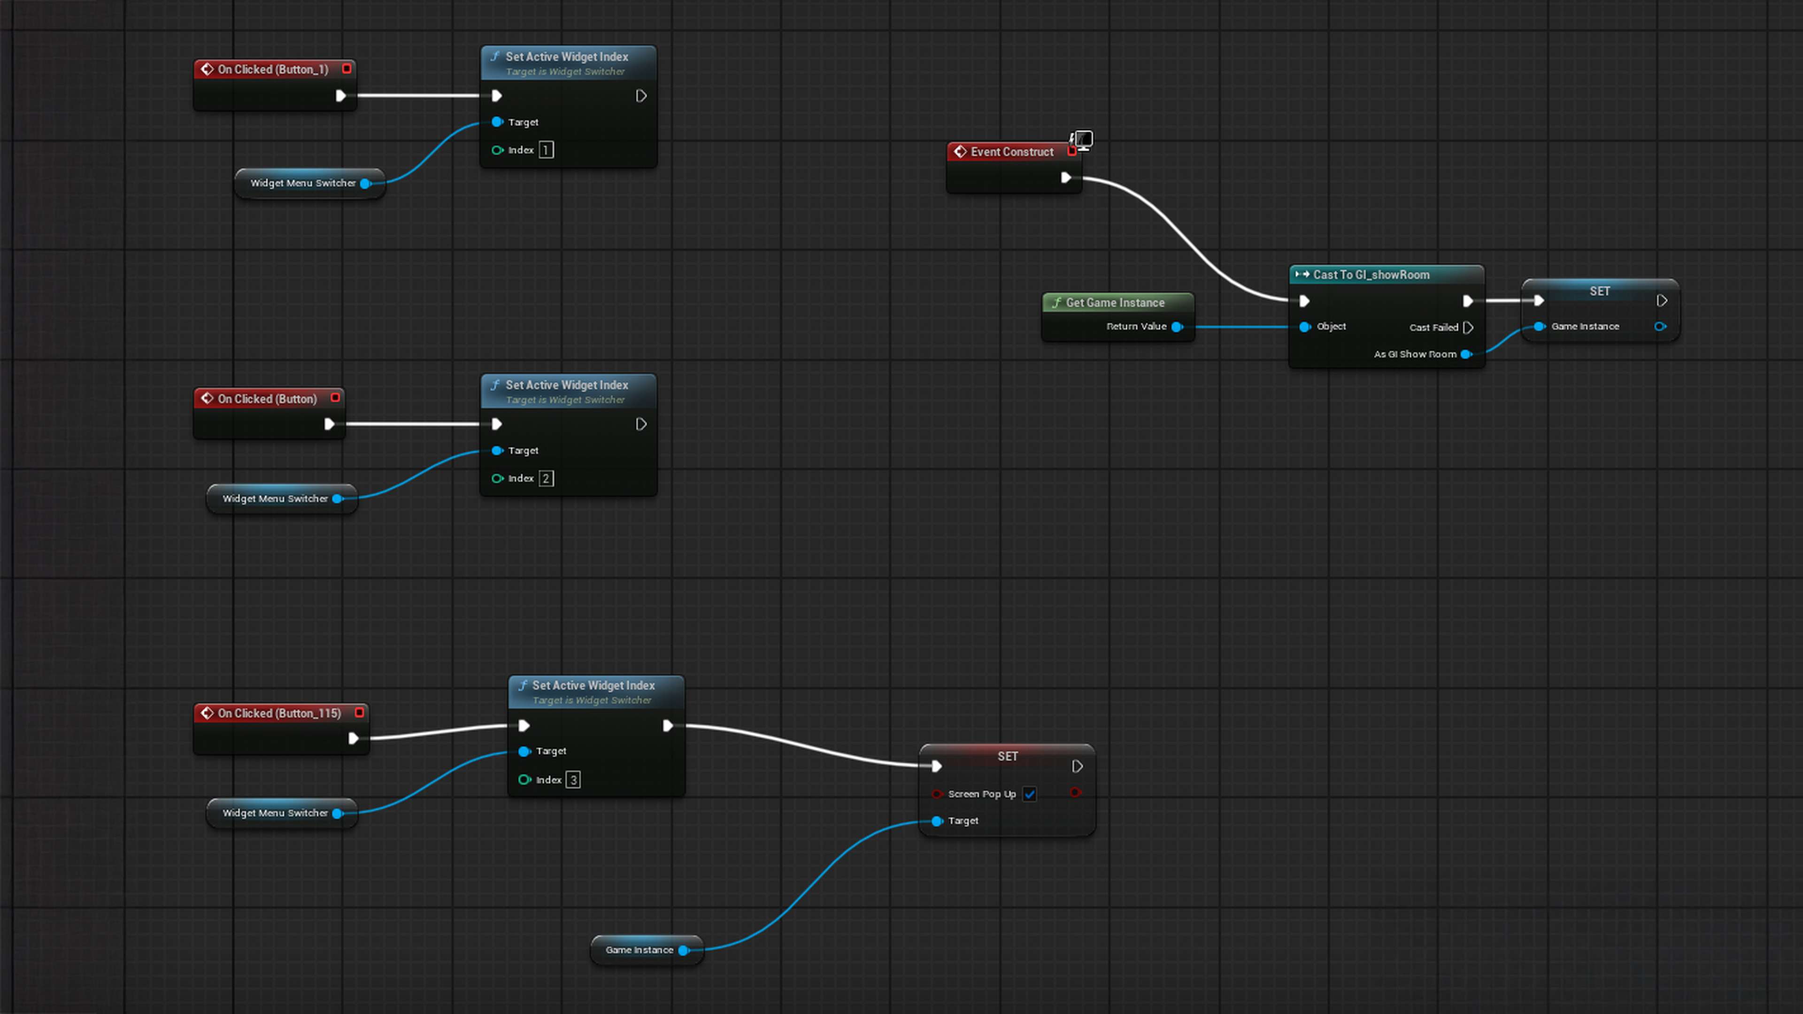Click the Index field with value 3
Screen dimensions: 1803x1014
(572, 780)
